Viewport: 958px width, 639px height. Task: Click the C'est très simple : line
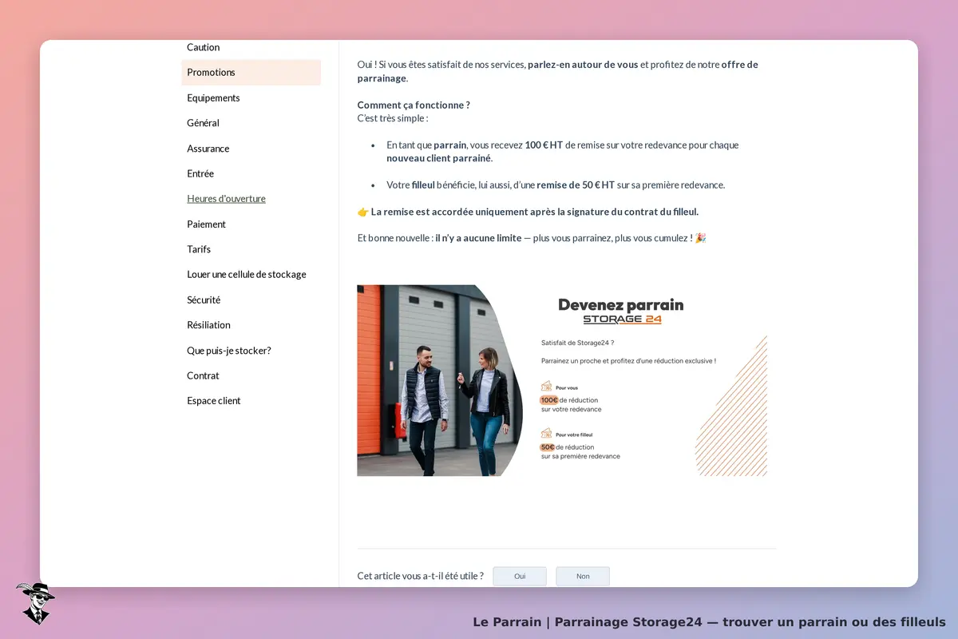(393, 118)
